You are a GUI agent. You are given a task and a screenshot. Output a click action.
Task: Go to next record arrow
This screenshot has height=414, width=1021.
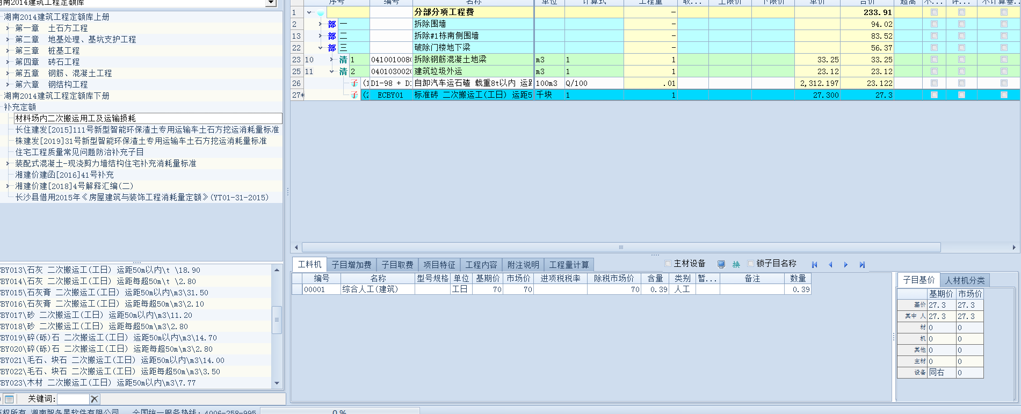pyautogui.click(x=846, y=265)
